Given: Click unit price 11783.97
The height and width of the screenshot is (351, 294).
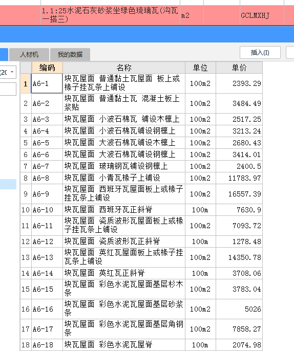Looking at the screenshot, I should pyautogui.click(x=239, y=178).
